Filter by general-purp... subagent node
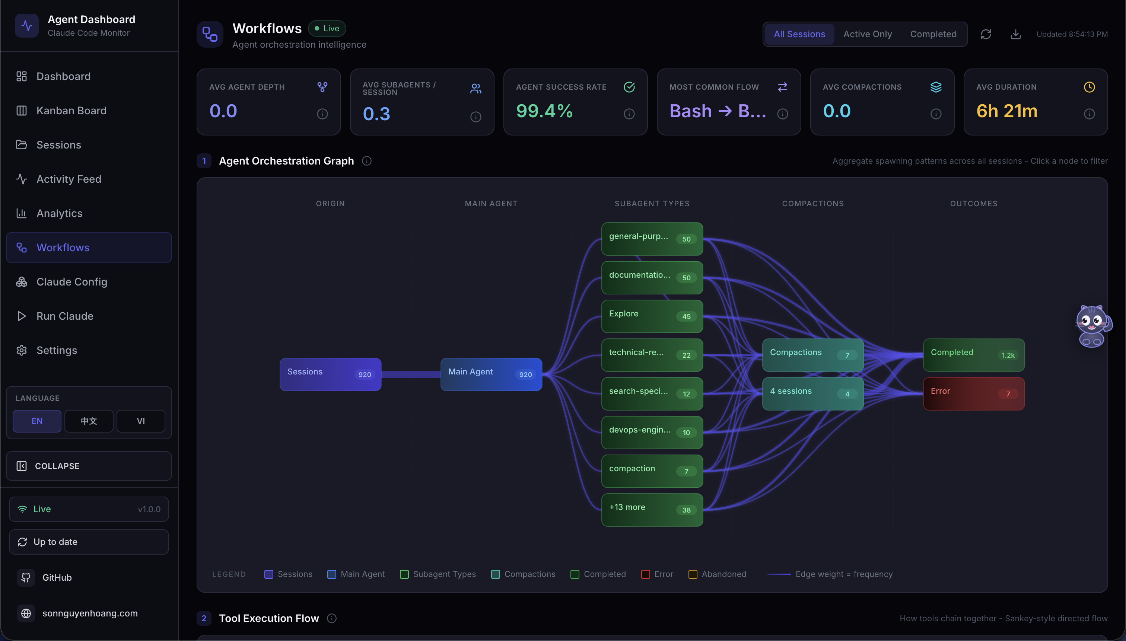 coord(652,239)
